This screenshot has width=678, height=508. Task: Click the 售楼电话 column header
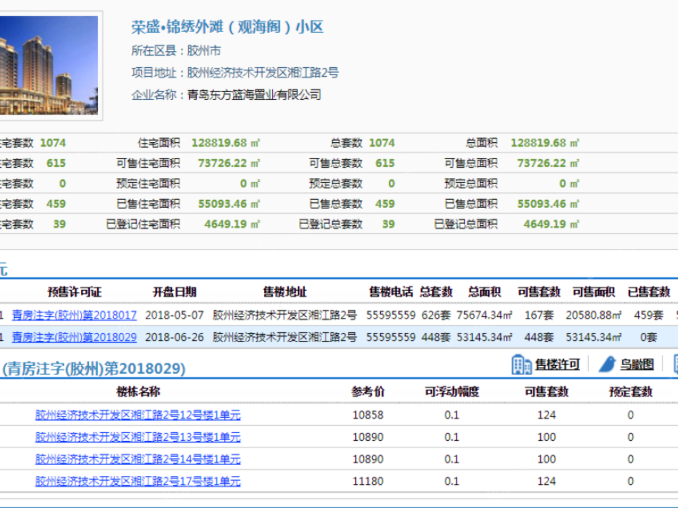click(x=391, y=292)
